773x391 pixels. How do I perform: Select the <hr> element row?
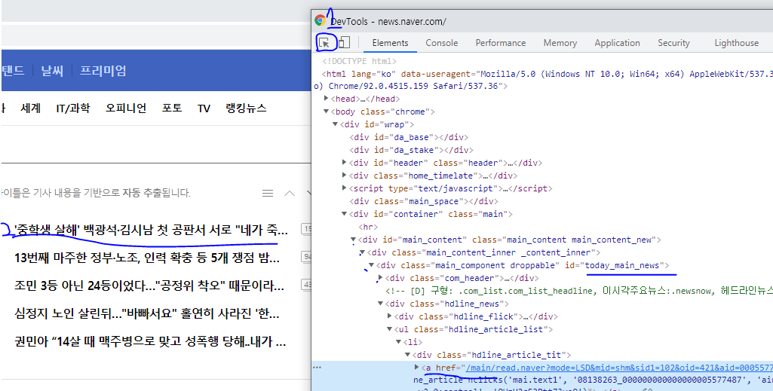tap(368, 227)
